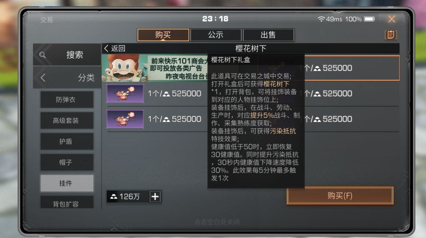Click the search magnifier icon
The height and width of the screenshot is (238, 426).
pyautogui.click(x=42, y=55)
